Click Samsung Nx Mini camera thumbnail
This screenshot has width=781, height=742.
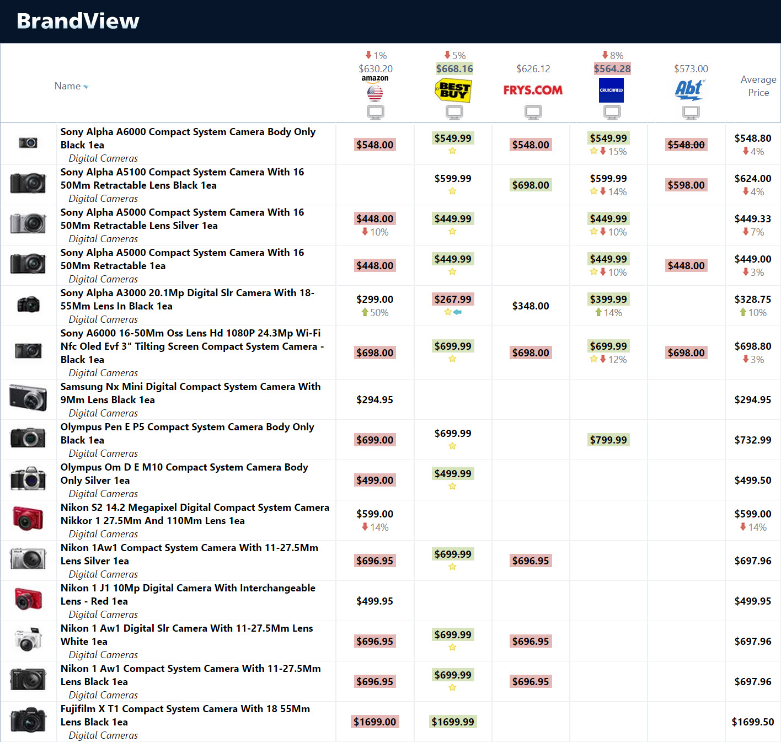point(28,398)
